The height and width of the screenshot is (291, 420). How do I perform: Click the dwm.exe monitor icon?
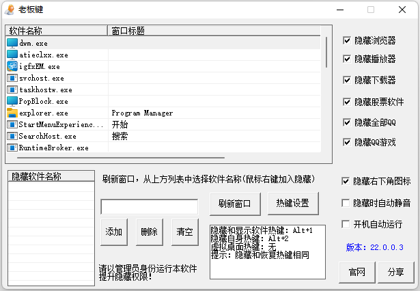click(x=12, y=43)
